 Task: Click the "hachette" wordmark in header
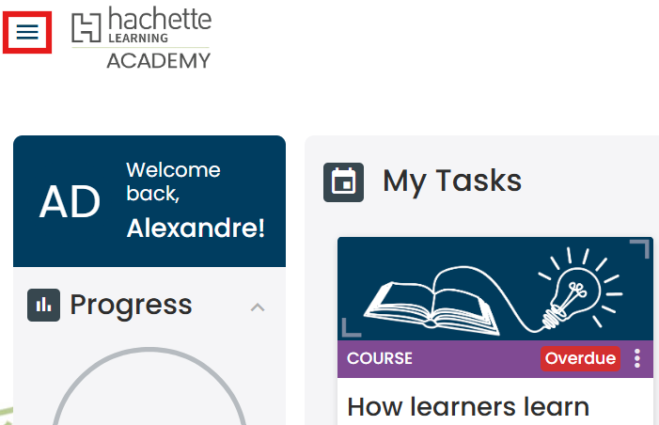pos(160,19)
